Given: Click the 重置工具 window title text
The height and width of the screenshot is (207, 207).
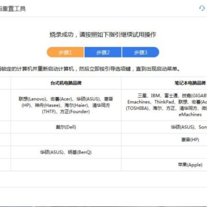Looking at the screenshot, I should pos(12,8).
